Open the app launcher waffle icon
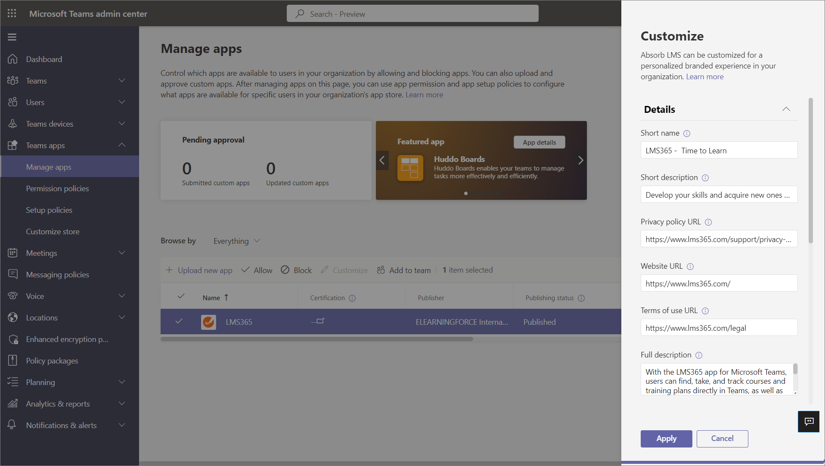Viewport: 825px width, 466px height. (x=12, y=13)
